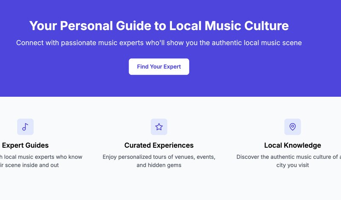Select the Curated Experiences heading
Viewport: 341px width, 200px height.
tap(159, 145)
